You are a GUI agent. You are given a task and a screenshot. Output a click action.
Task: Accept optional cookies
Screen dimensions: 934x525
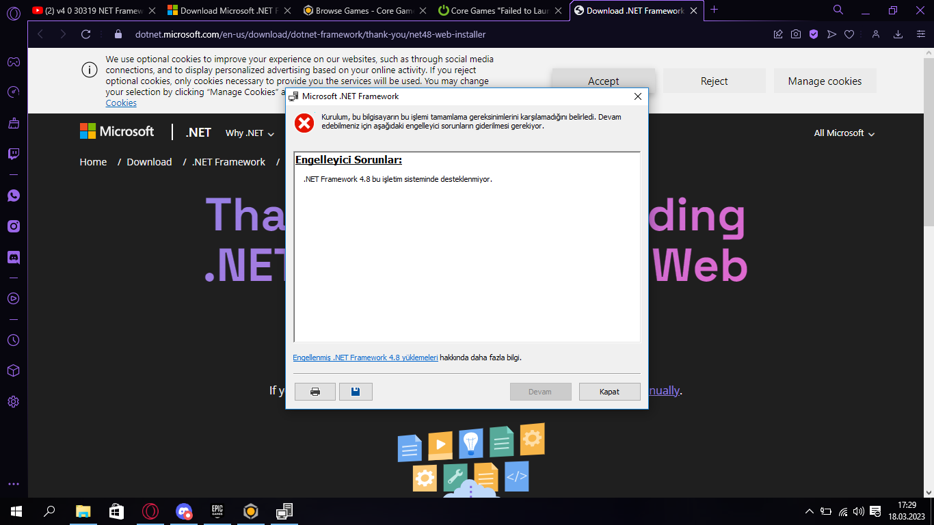(x=604, y=81)
